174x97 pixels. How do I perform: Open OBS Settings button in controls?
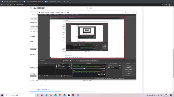129,73
